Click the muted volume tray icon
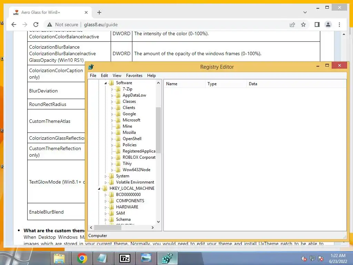 click(304, 258)
